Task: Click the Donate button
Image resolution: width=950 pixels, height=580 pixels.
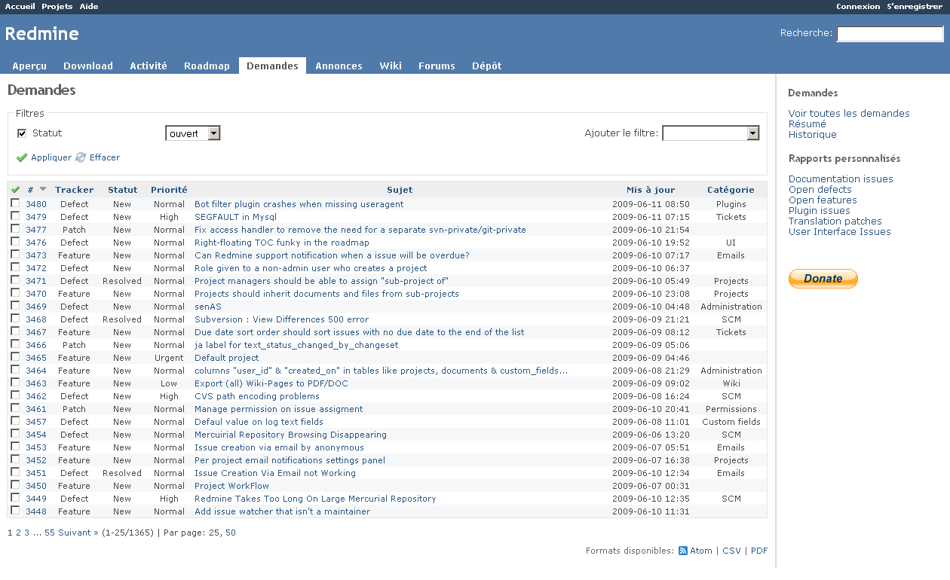Action: pos(823,278)
